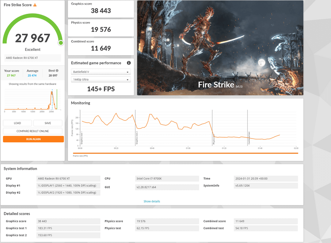
Task: Open the Show details link
Action: 152,201
